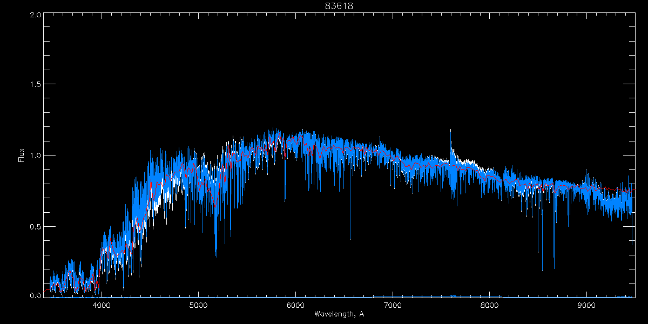Screen dimensions: 648x324
Task: Click the 2.0 flux tick label
Action: pyautogui.click(x=36, y=15)
